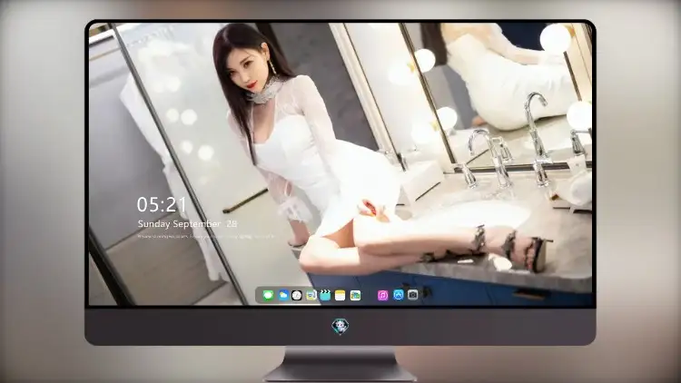Open the teal clapperboard video app
This screenshot has width=681, height=383.
click(325, 295)
